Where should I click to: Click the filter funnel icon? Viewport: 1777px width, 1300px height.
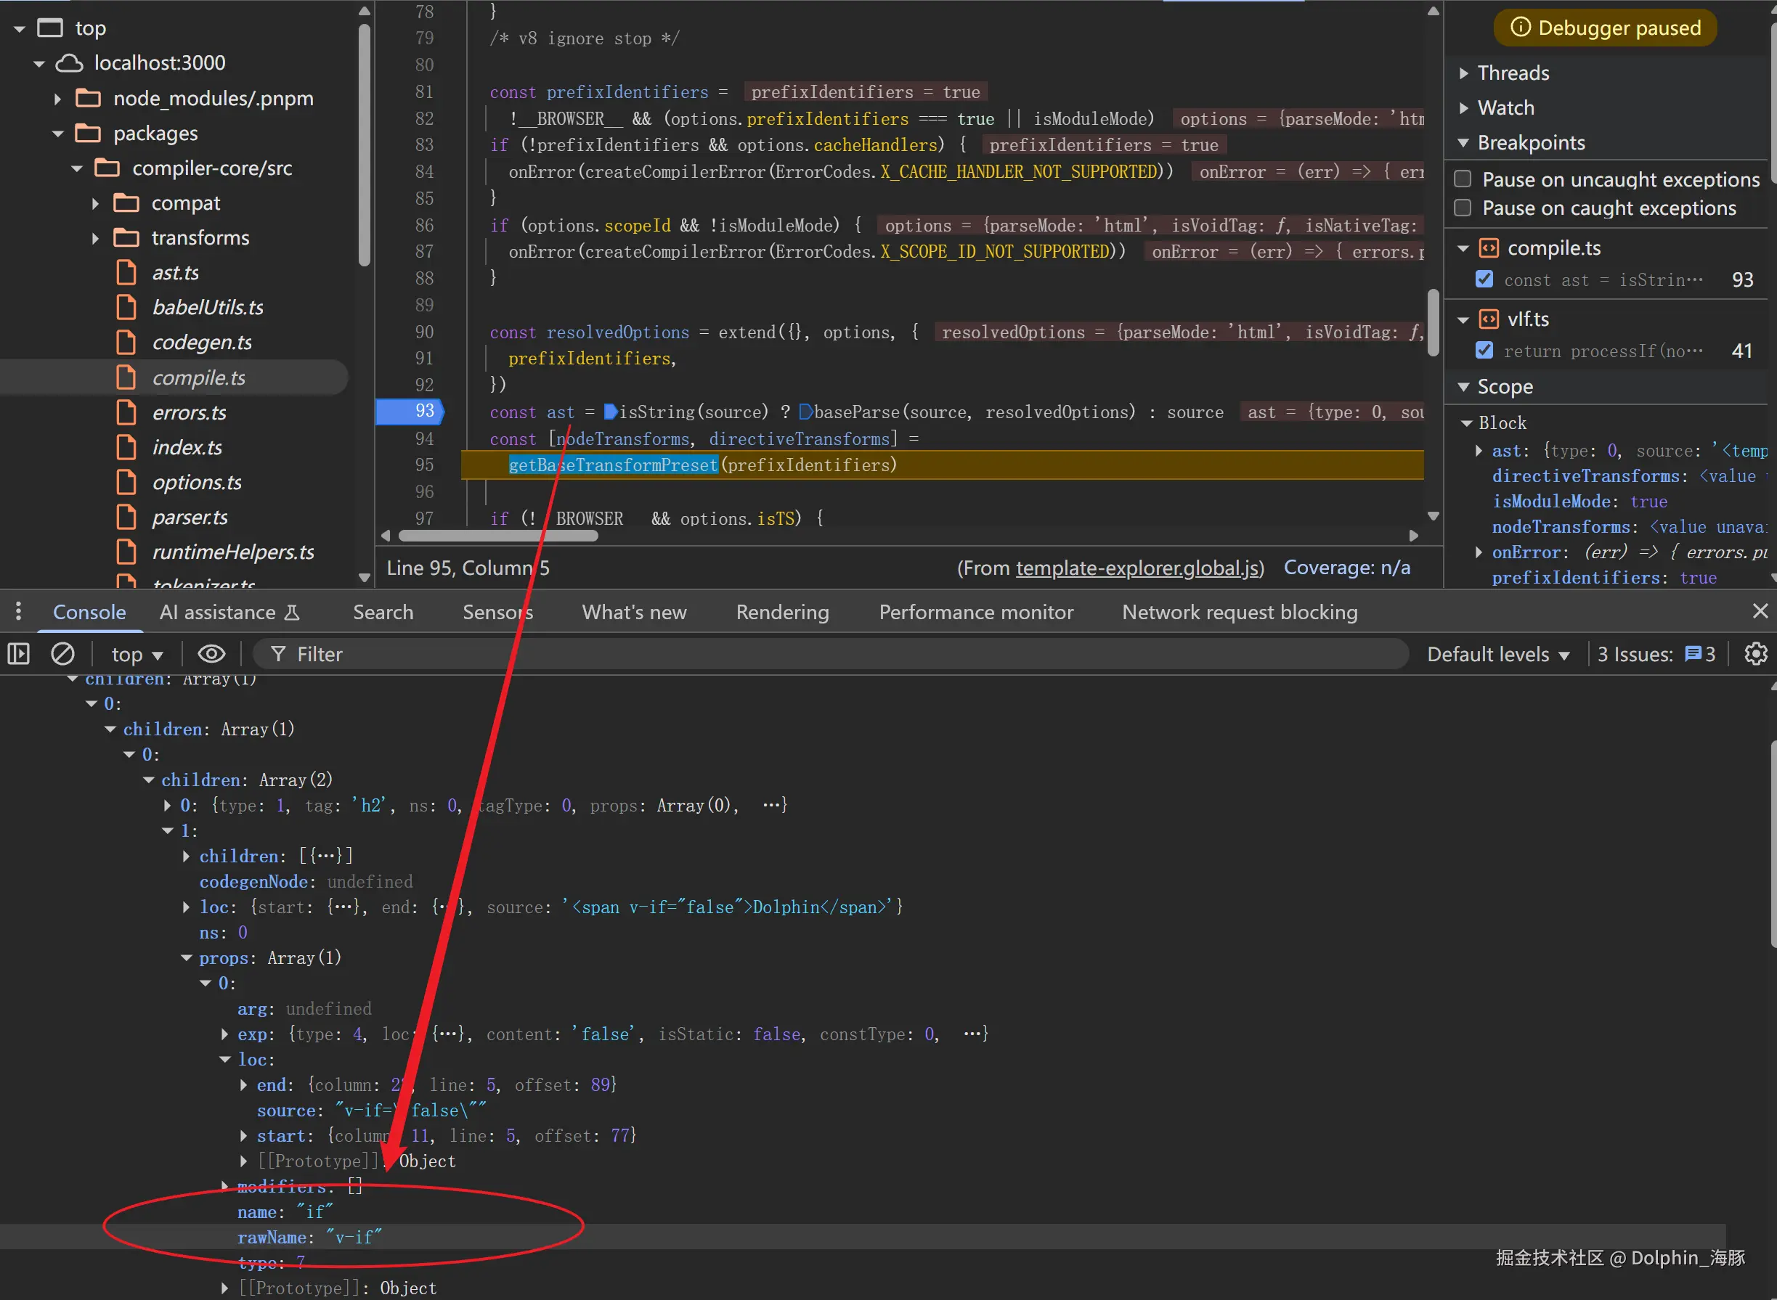pyautogui.click(x=278, y=654)
